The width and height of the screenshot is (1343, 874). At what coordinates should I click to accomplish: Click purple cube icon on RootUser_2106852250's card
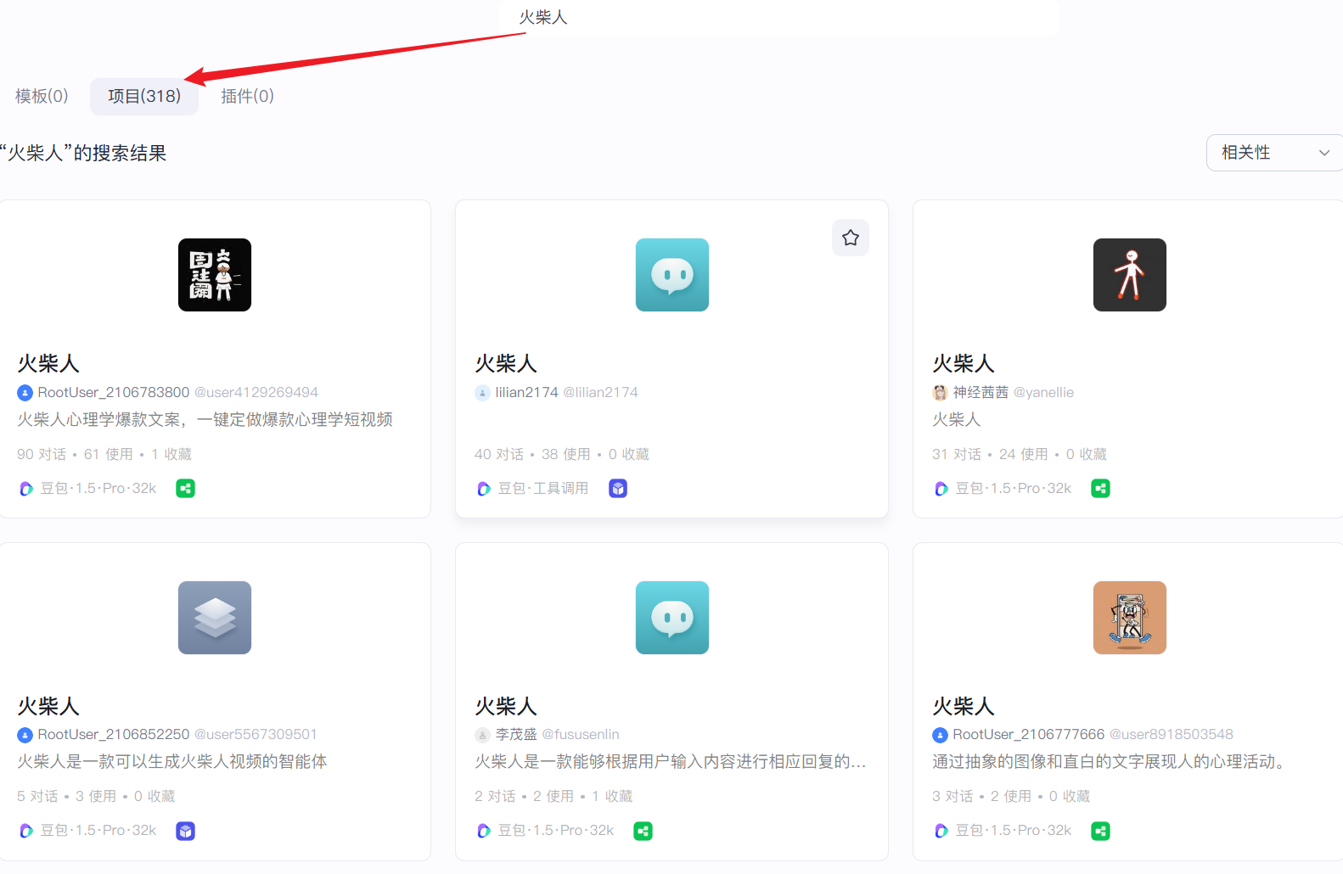click(x=185, y=832)
